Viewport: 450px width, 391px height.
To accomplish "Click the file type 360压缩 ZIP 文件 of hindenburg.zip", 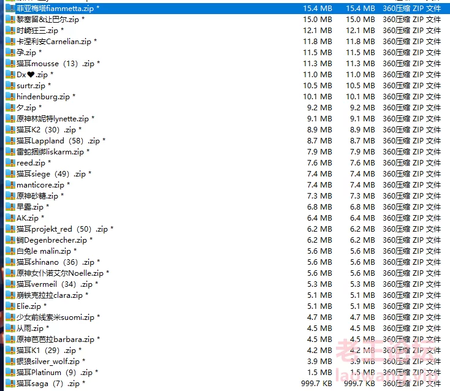I will 411,97.
